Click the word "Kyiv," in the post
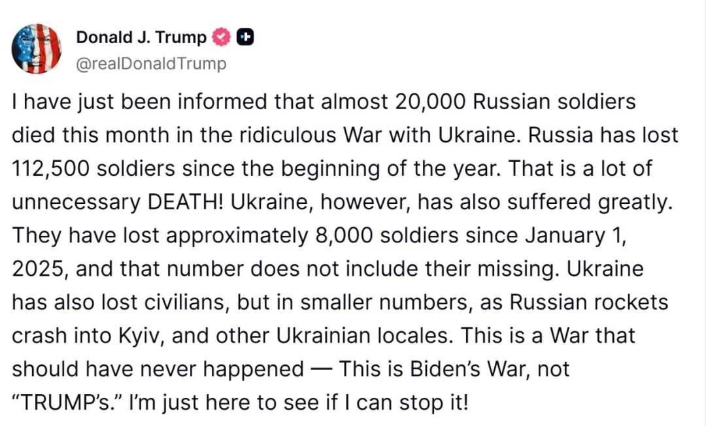This screenshot has height=426, width=706. [142, 336]
